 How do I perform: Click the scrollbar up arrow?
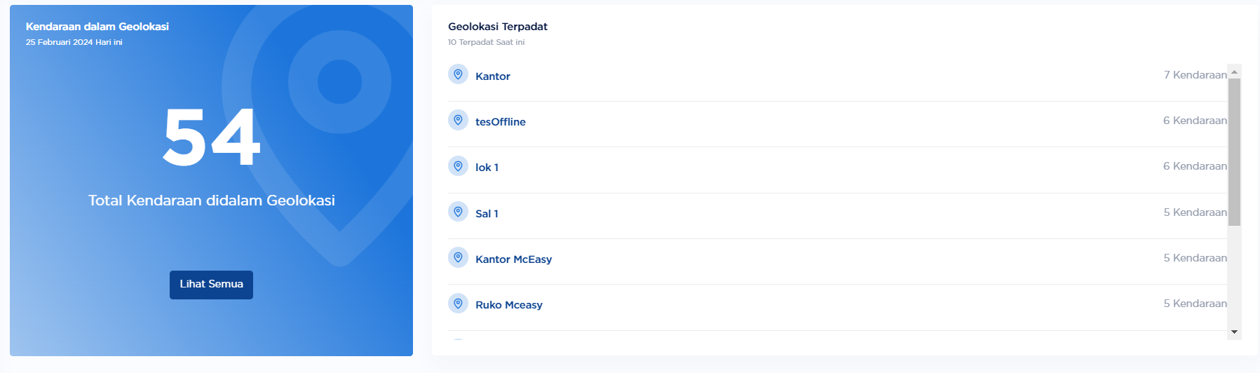click(1234, 72)
